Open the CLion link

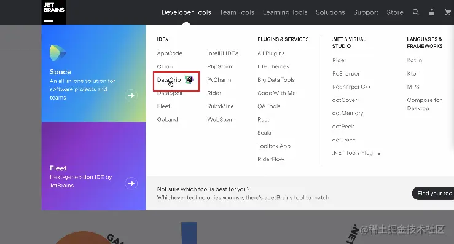click(x=165, y=66)
